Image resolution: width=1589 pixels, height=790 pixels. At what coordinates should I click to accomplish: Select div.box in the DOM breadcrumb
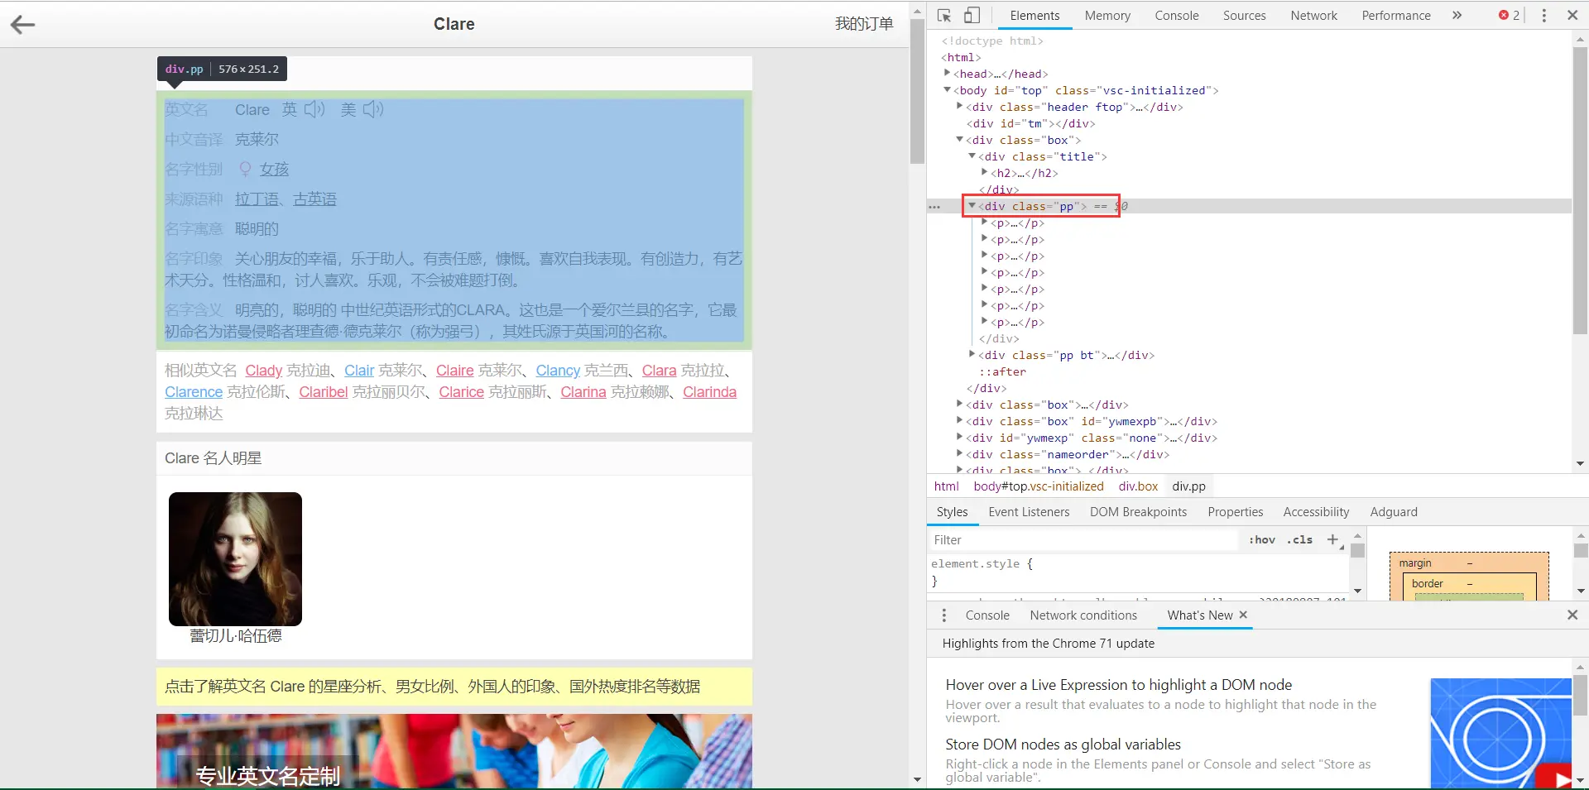[x=1138, y=486]
